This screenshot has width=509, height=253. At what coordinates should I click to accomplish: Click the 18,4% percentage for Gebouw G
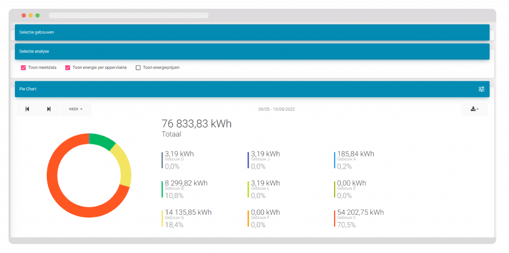(174, 225)
